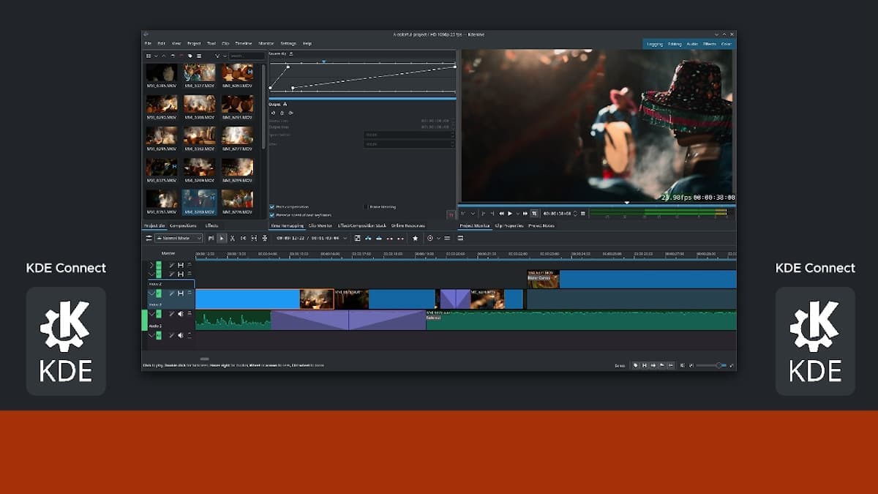878x494 pixels.
Task: Click the timeline zoom slider handle
Action: [x=720, y=364]
